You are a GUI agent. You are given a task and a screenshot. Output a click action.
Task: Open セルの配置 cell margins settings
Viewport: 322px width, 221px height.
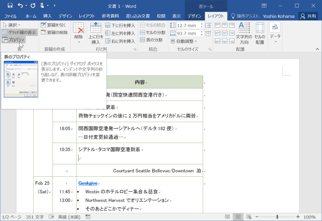coord(260,32)
